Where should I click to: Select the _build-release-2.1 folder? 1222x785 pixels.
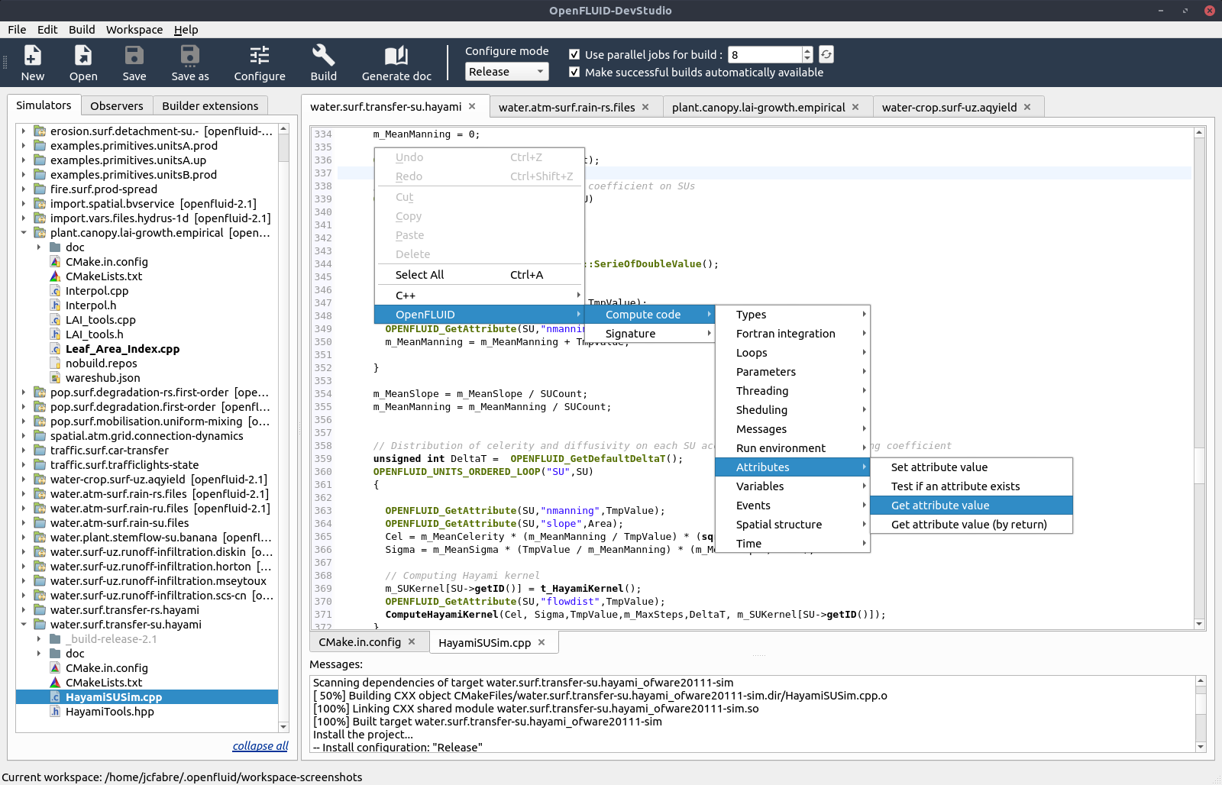tap(112, 639)
